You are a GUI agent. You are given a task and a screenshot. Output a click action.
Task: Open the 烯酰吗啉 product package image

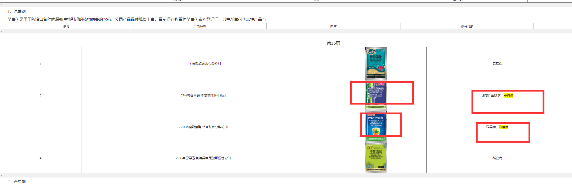376,63
